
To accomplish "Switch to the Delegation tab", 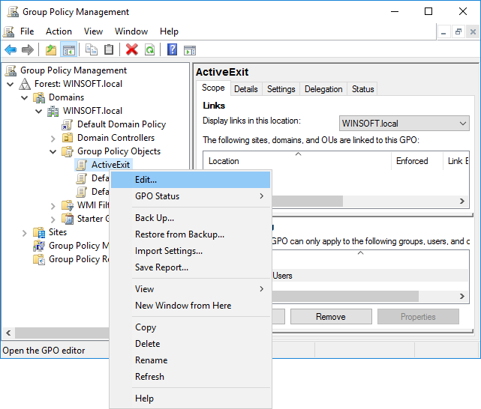I will point(323,89).
